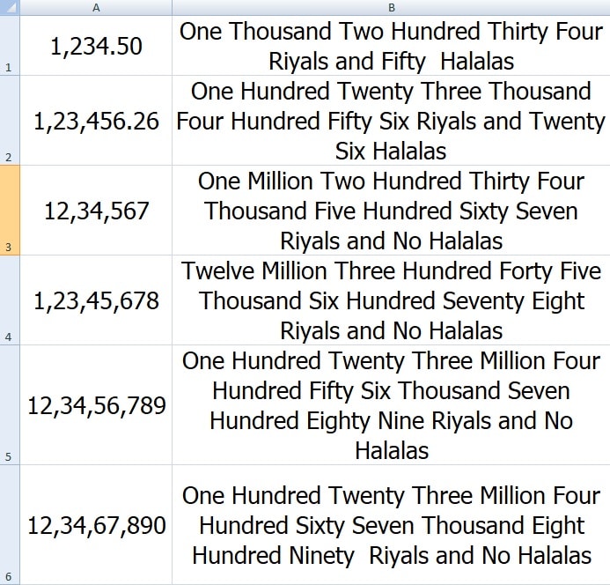The image size is (610, 585).
Task: Select column A header
Action: pyautogui.click(x=96, y=7)
